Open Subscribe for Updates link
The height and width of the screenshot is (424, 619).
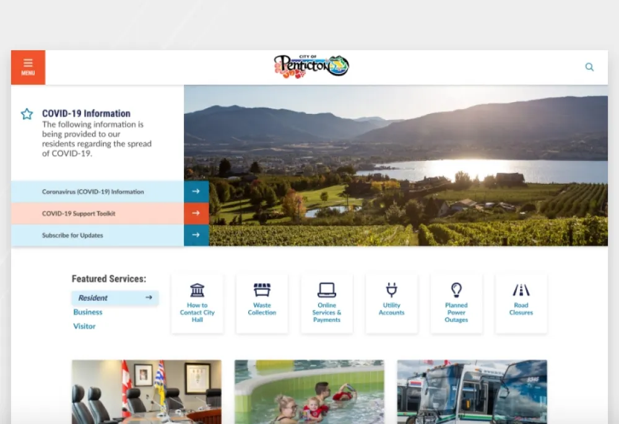pyautogui.click(x=72, y=235)
